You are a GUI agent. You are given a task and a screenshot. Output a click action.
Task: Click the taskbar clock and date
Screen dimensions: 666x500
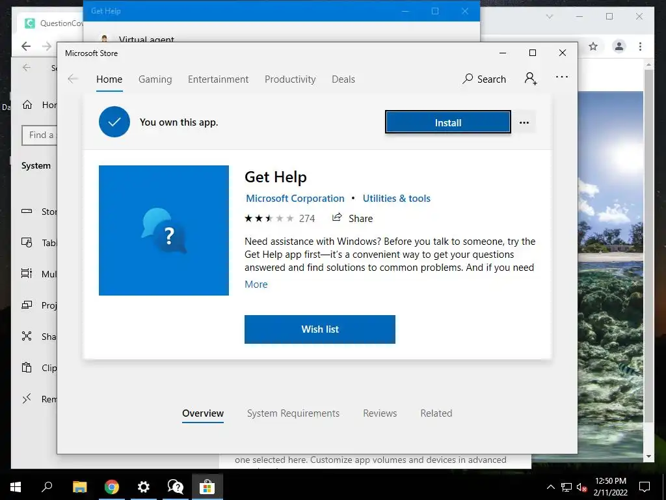[610, 487]
